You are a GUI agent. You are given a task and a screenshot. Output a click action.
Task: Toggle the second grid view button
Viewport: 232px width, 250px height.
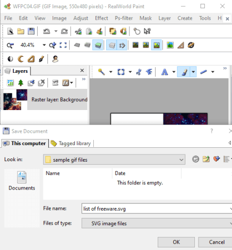[146, 45]
